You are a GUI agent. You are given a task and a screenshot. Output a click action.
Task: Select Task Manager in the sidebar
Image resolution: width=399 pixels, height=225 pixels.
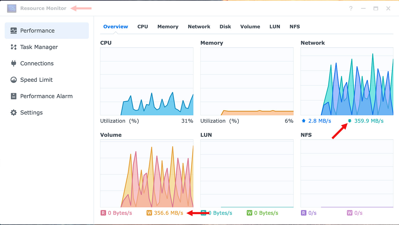click(39, 47)
